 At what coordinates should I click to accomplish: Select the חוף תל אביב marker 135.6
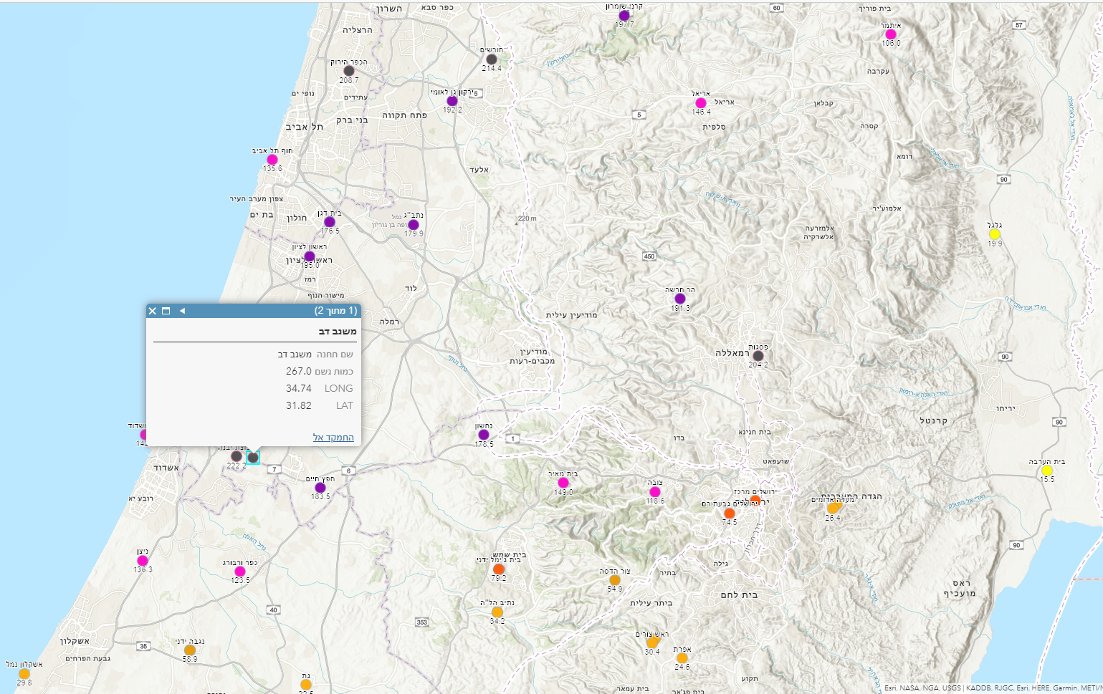click(272, 160)
